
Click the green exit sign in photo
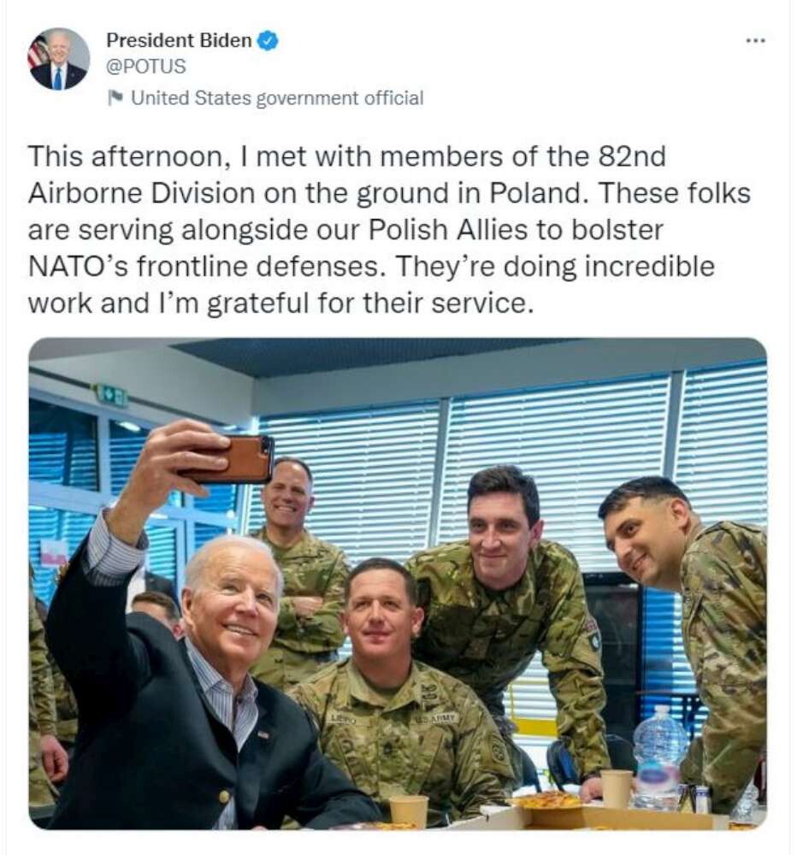point(111,395)
